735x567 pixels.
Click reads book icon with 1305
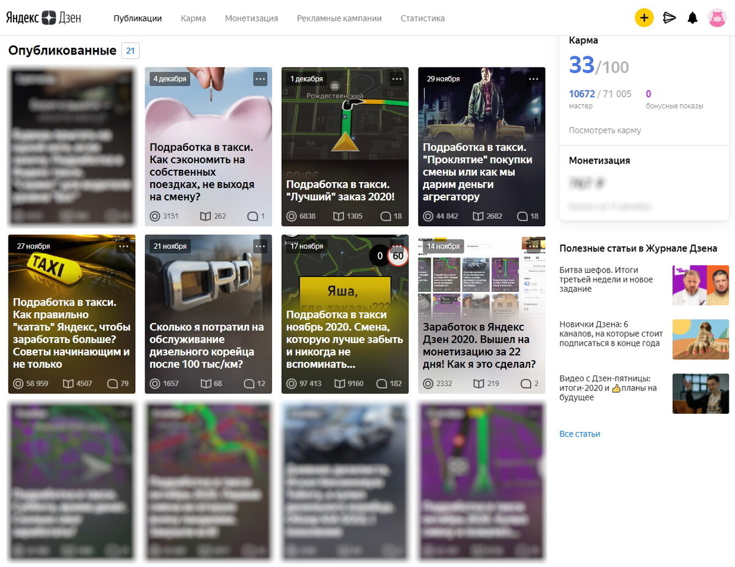click(x=338, y=216)
